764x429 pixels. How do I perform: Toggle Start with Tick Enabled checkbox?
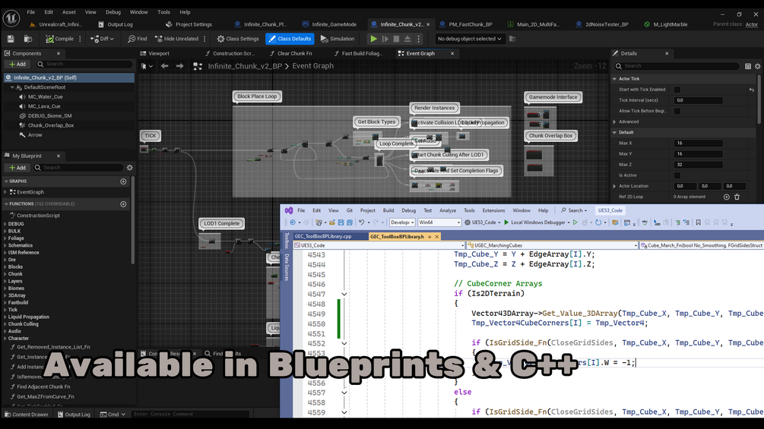click(677, 90)
